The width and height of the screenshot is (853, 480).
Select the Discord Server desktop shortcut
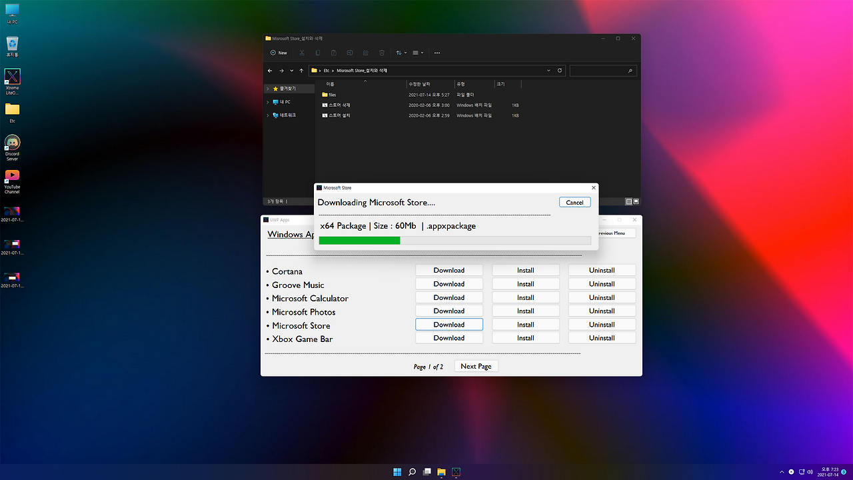coord(12,147)
